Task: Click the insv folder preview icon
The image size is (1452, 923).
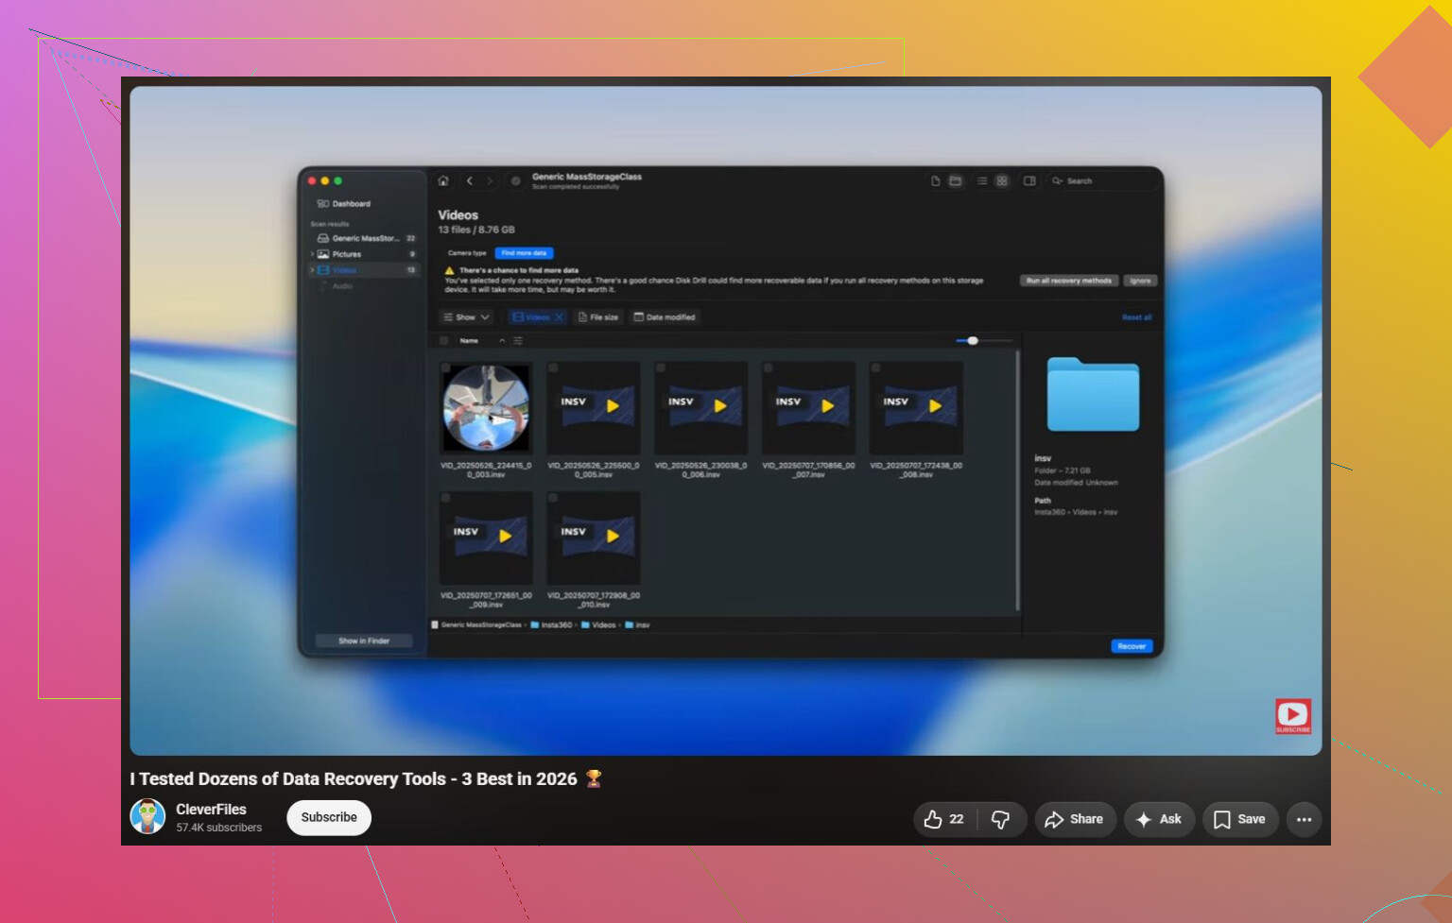Action: pos(1093,394)
